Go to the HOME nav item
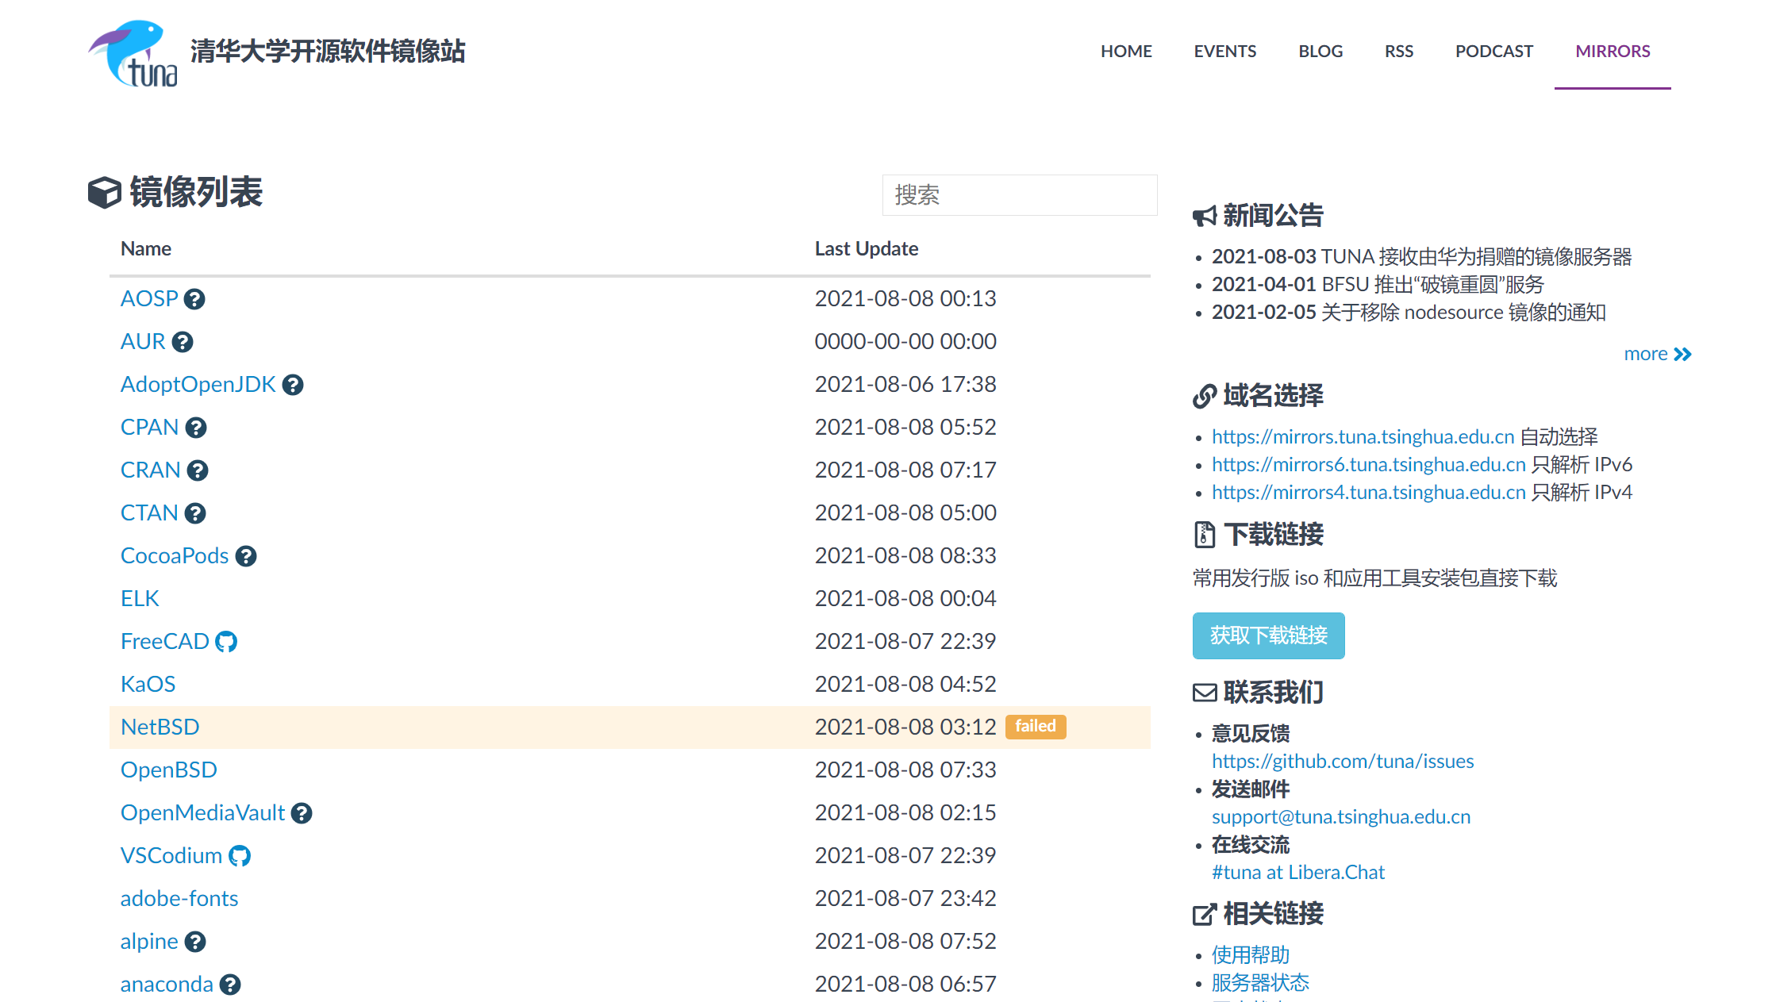Viewport: 1776px width, 1002px height. tap(1126, 52)
